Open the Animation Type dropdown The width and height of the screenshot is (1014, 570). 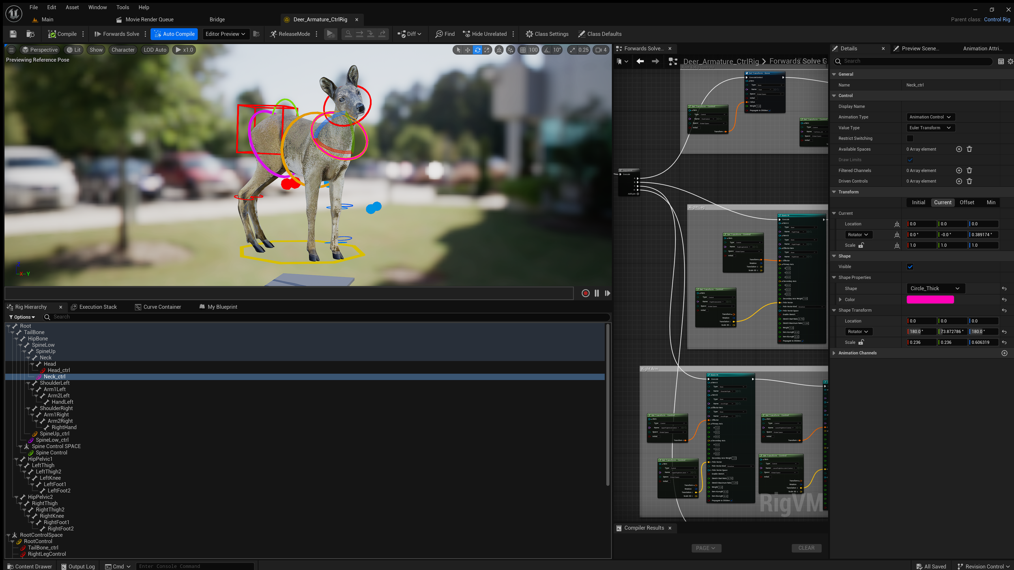pos(930,117)
